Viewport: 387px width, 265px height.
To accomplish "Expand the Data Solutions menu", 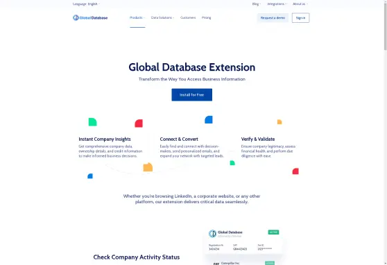I will click(162, 17).
